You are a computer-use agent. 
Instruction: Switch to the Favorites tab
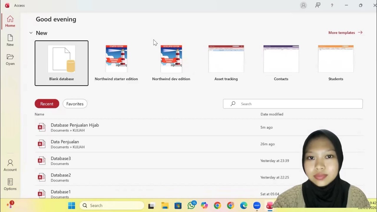pos(75,104)
